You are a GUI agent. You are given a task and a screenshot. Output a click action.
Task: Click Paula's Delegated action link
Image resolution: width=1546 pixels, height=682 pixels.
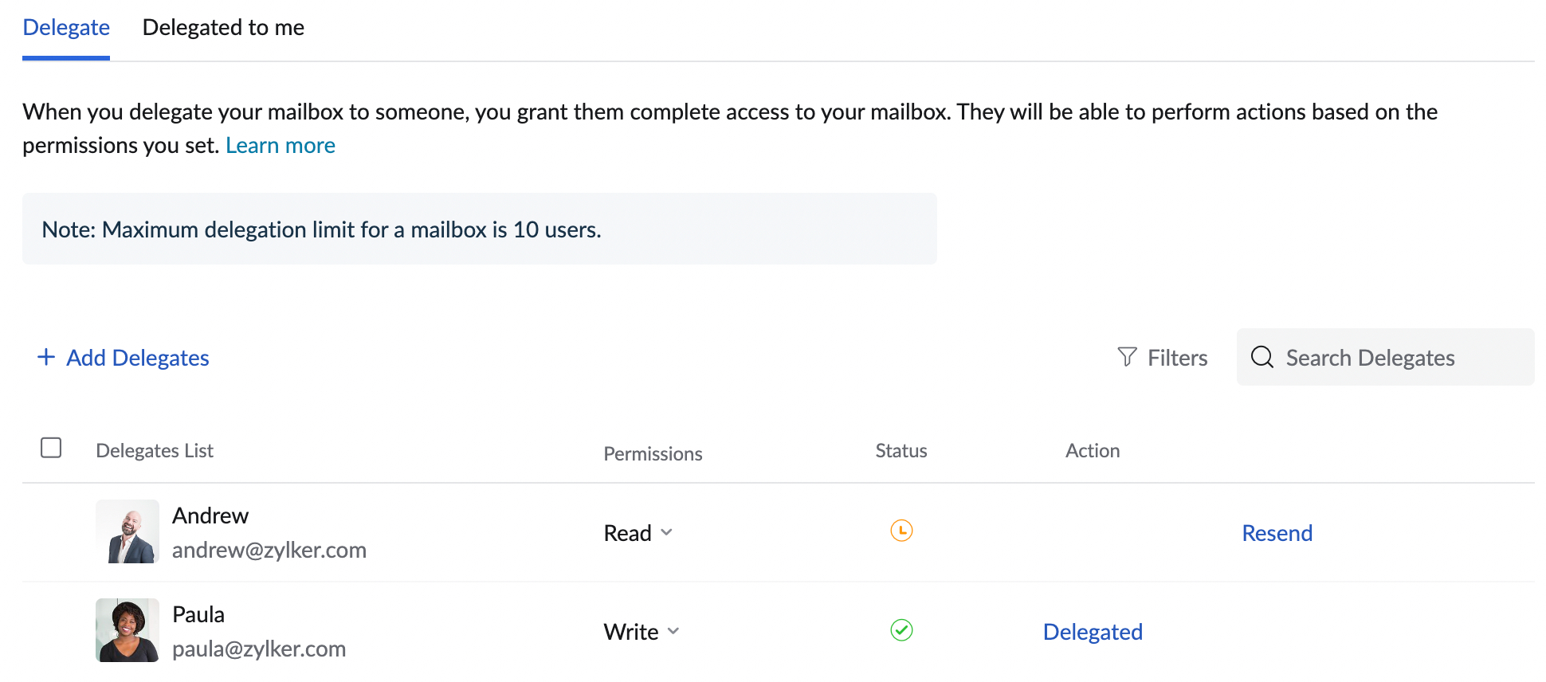pos(1093,632)
